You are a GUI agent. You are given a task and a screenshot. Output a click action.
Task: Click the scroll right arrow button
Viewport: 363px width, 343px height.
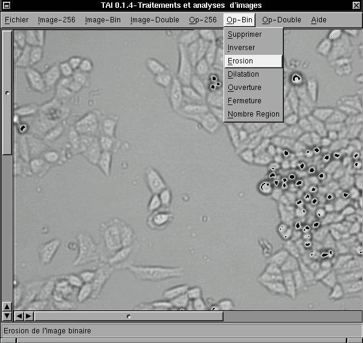[x=28, y=316]
